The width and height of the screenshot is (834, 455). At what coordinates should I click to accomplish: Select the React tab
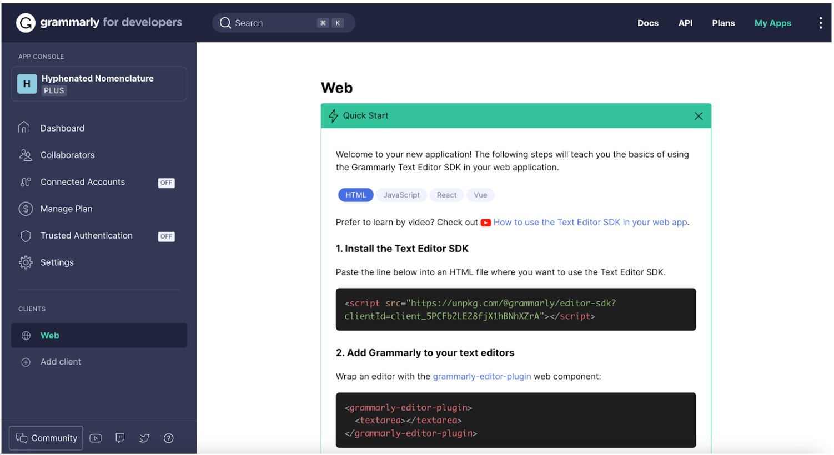446,195
